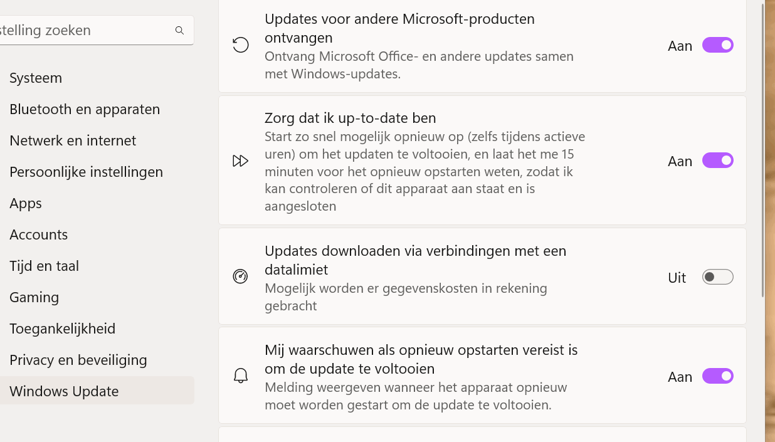Click the settings search input field
This screenshot has height=442, width=775.
coord(82,30)
